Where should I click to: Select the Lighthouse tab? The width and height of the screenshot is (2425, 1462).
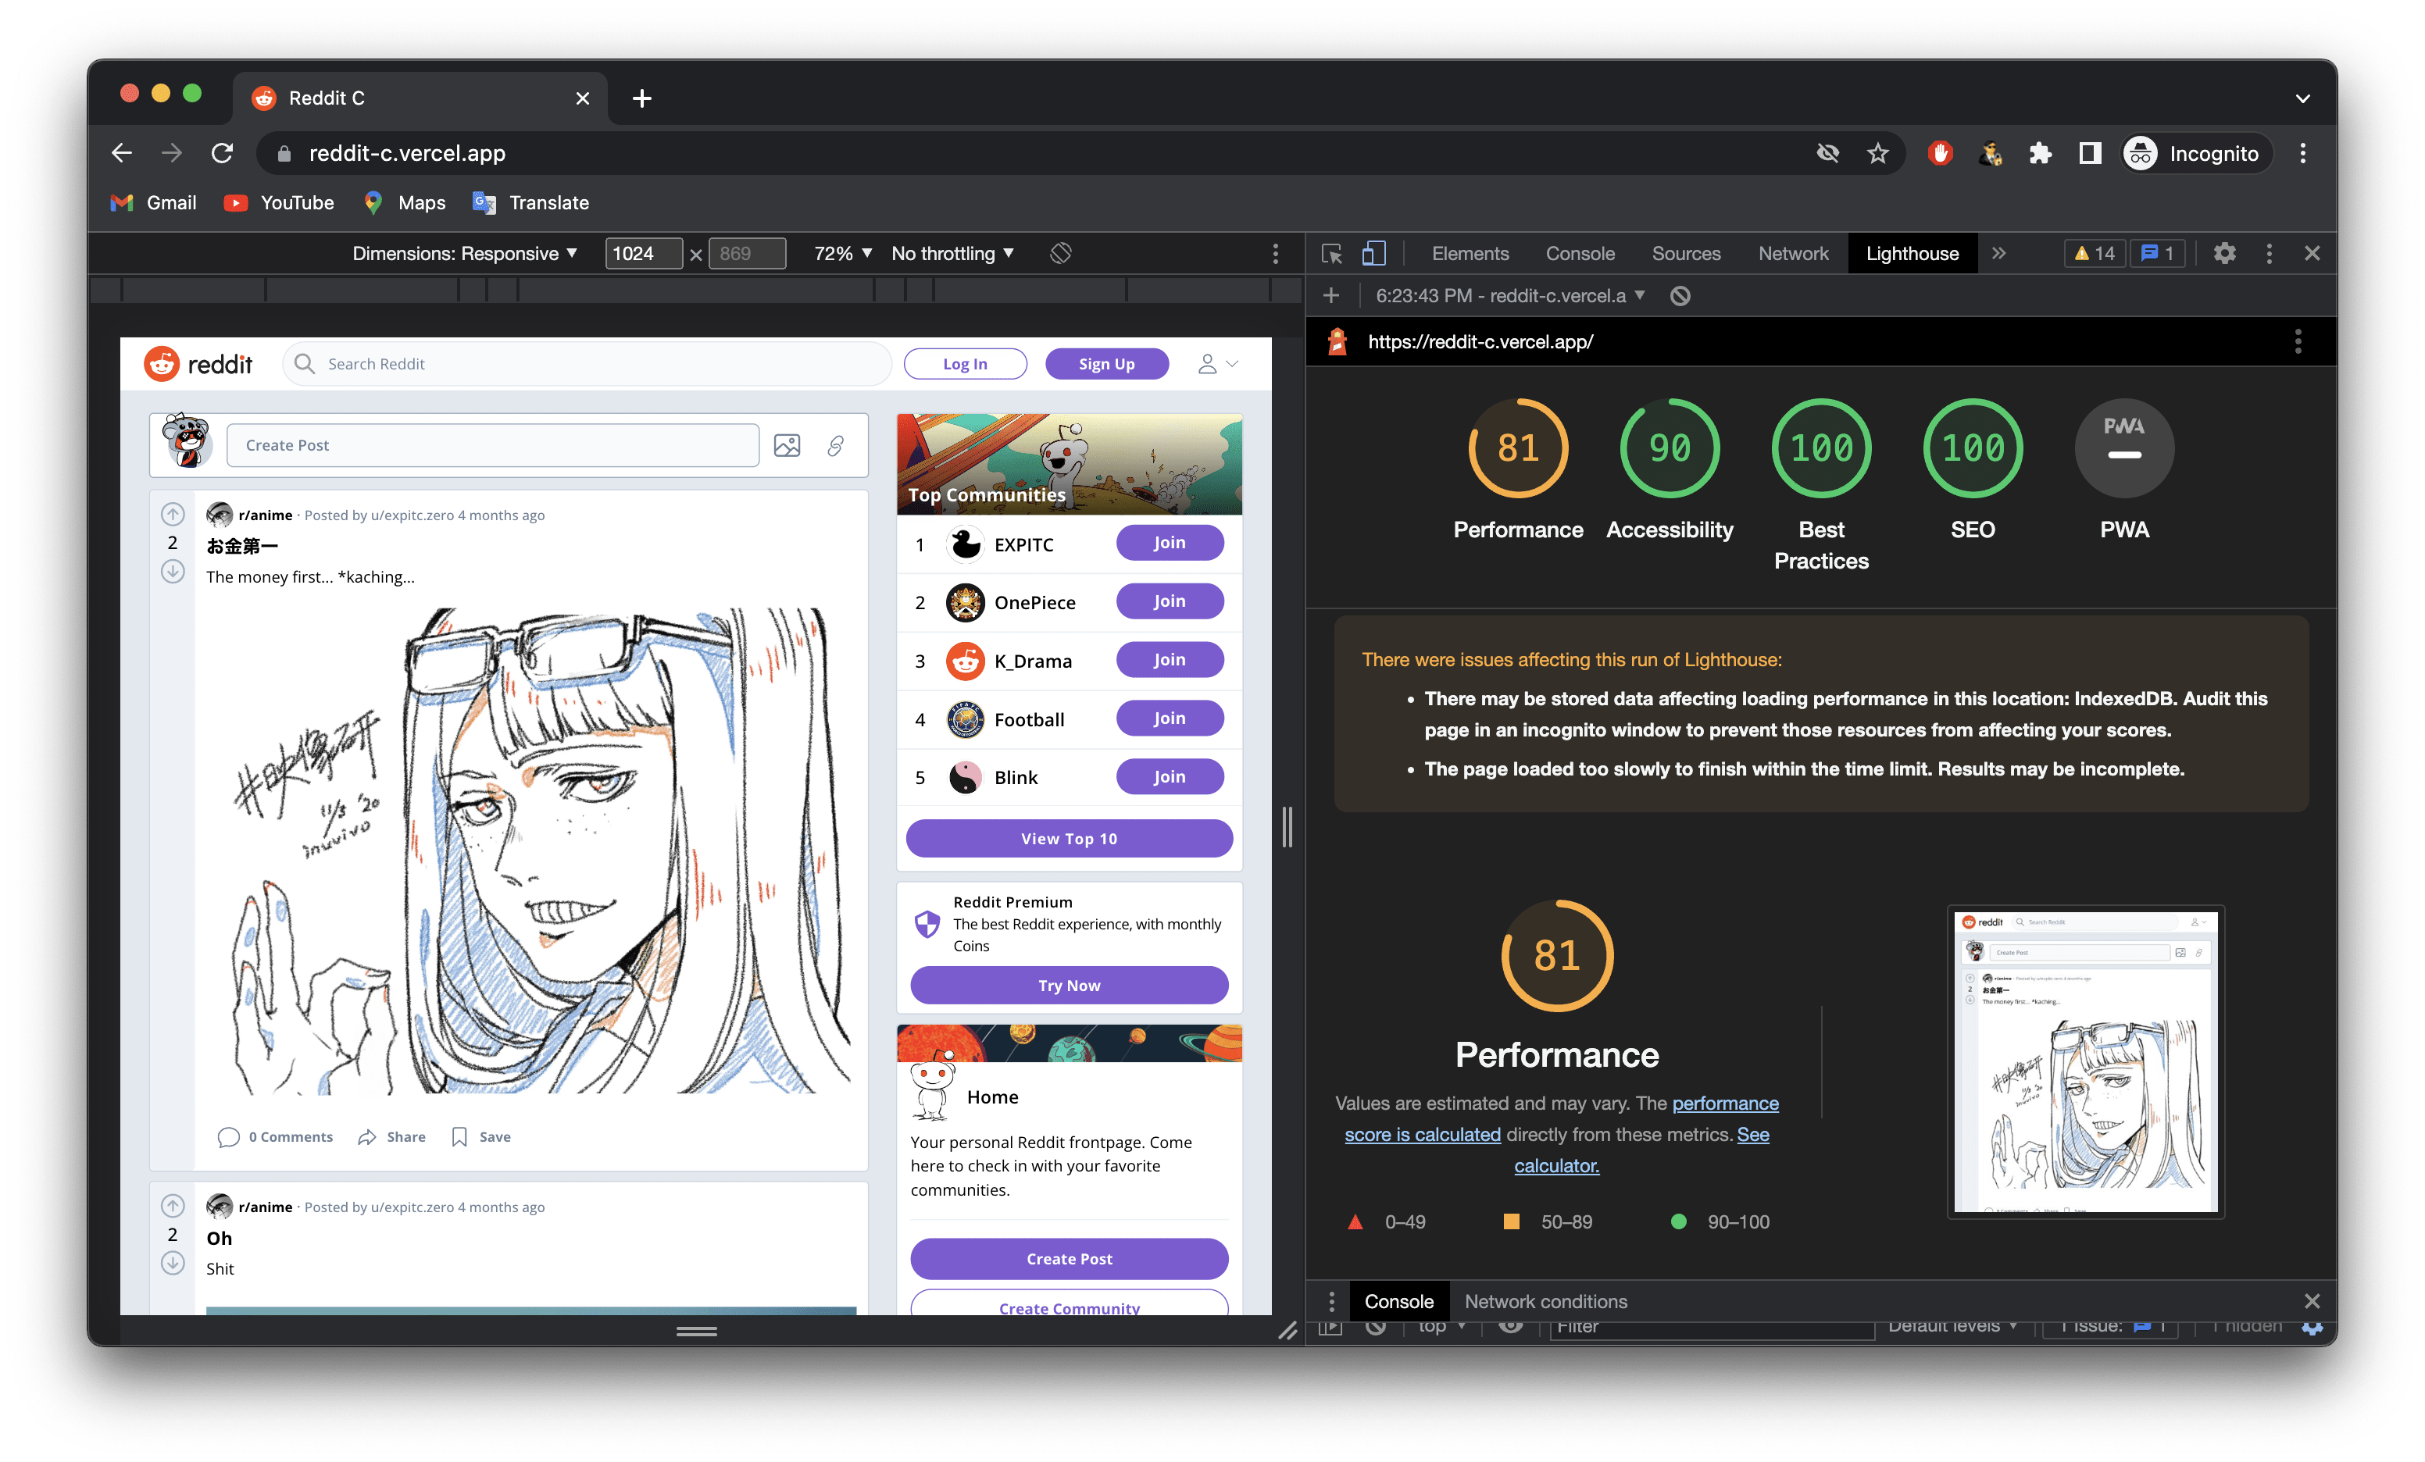point(1912,254)
